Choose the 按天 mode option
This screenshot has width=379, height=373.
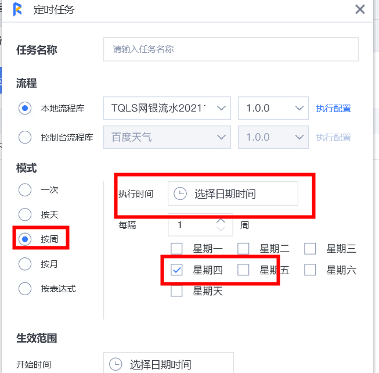pos(25,214)
